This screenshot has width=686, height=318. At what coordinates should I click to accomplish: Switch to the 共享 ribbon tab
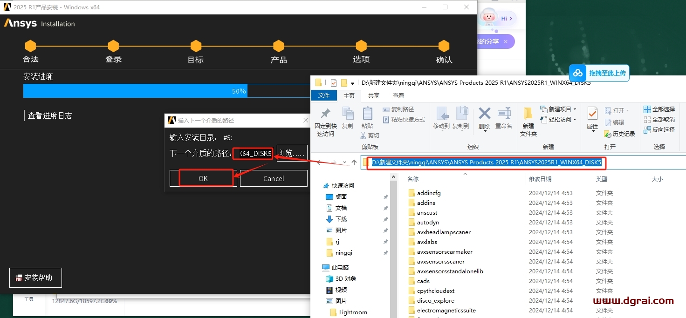click(x=373, y=95)
